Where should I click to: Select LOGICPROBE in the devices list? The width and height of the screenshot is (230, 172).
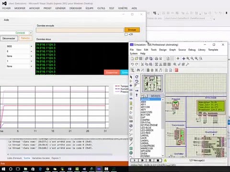[x=148, y=146]
